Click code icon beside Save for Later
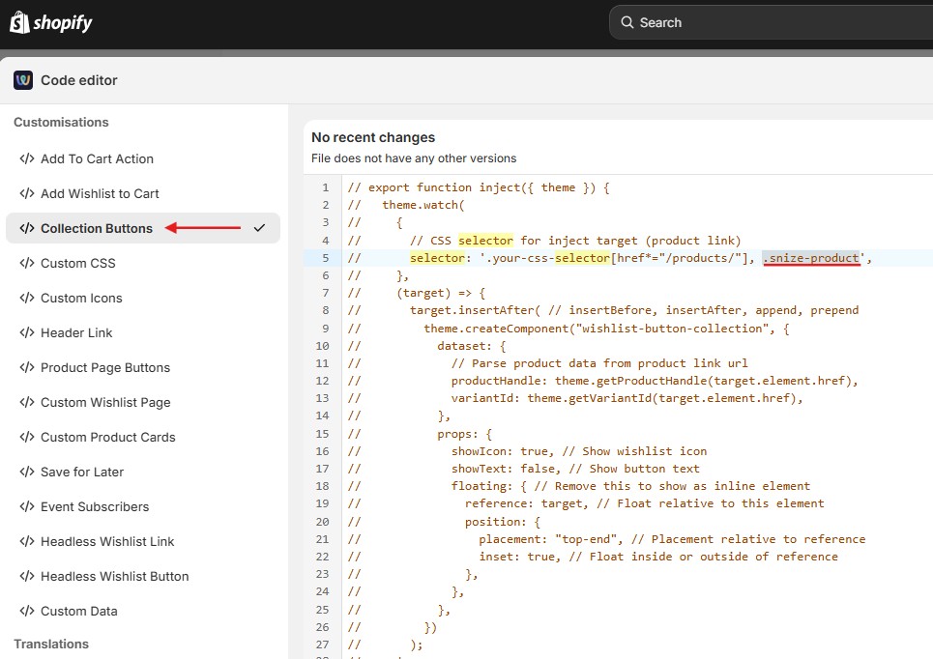This screenshot has height=659, width=933. tap(27, 472)
